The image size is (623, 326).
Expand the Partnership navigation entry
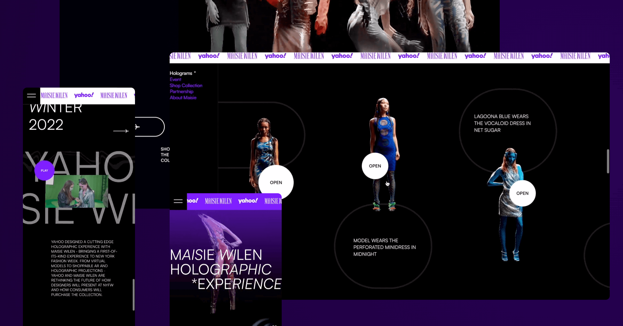point(181,91)
